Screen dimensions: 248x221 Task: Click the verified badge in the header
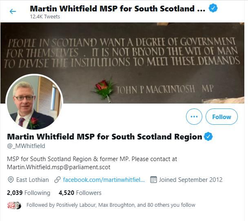[x=213, y=8]
